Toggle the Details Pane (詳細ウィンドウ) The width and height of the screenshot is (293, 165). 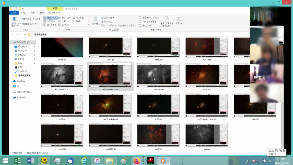tap(29, 24)
